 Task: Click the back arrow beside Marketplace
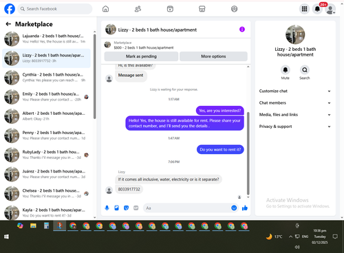pos(8,24)
